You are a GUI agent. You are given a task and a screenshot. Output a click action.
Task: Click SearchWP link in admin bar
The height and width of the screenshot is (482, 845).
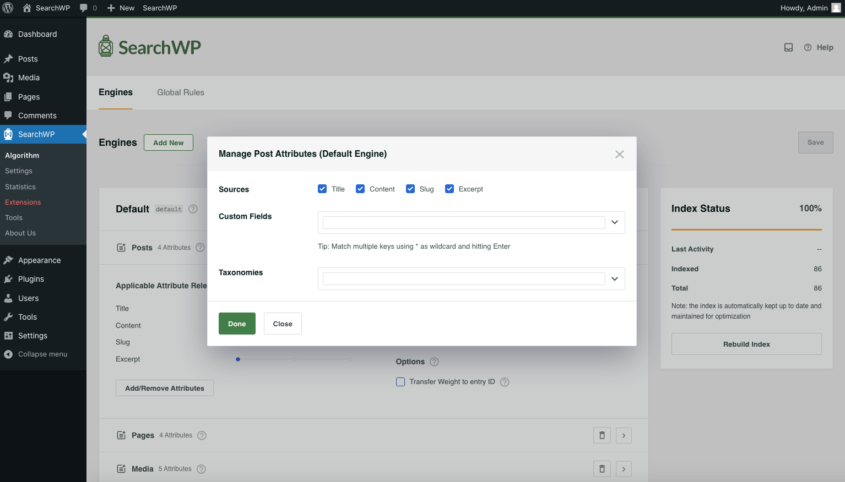(160, 8)
